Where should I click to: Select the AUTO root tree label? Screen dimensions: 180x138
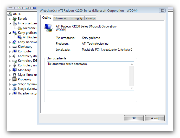pos(17,14)
